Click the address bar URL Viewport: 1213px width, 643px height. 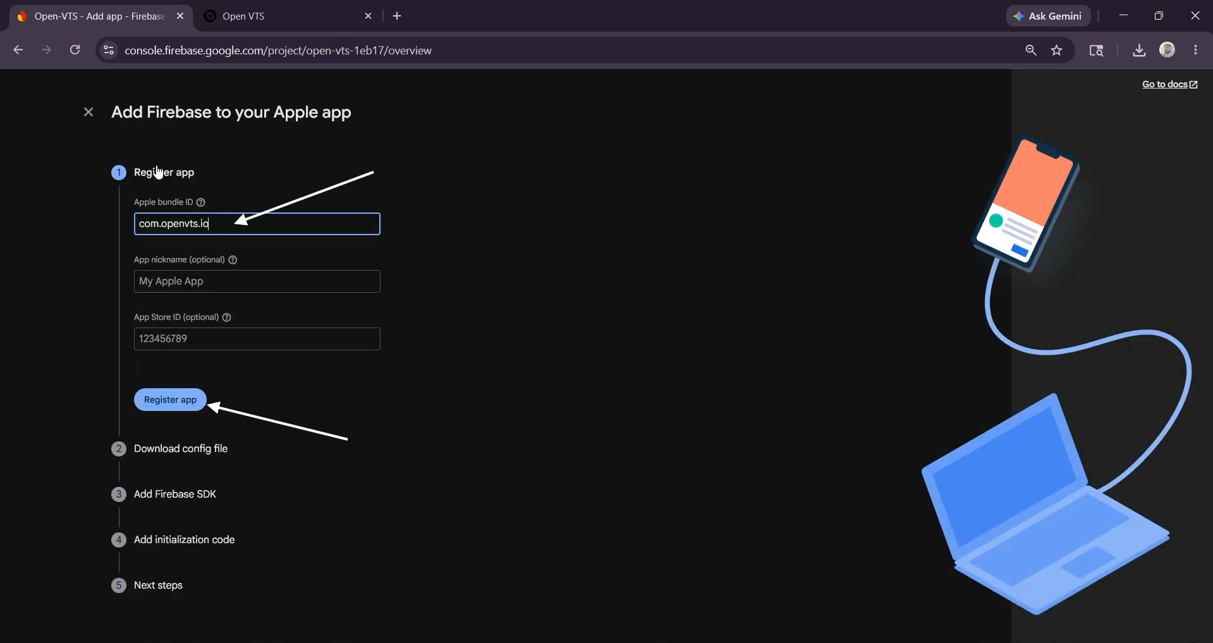point(278,50)
